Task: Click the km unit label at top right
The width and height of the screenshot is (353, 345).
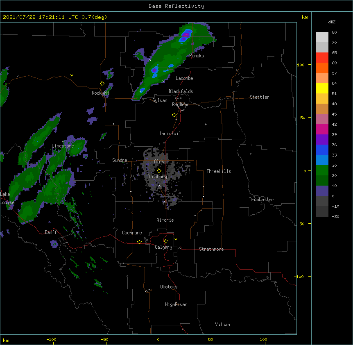Action: click(x=305, y=17)
